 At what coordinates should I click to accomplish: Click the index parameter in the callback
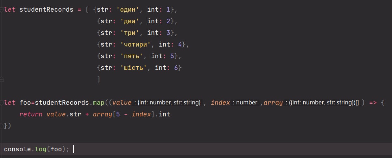(221, 103)
